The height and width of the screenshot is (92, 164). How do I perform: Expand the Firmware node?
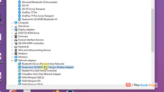tap(12, 37)
